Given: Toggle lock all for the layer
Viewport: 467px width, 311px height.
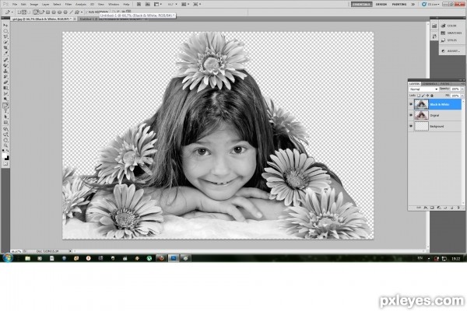Looking at the screenshot, I should [432, 96].
